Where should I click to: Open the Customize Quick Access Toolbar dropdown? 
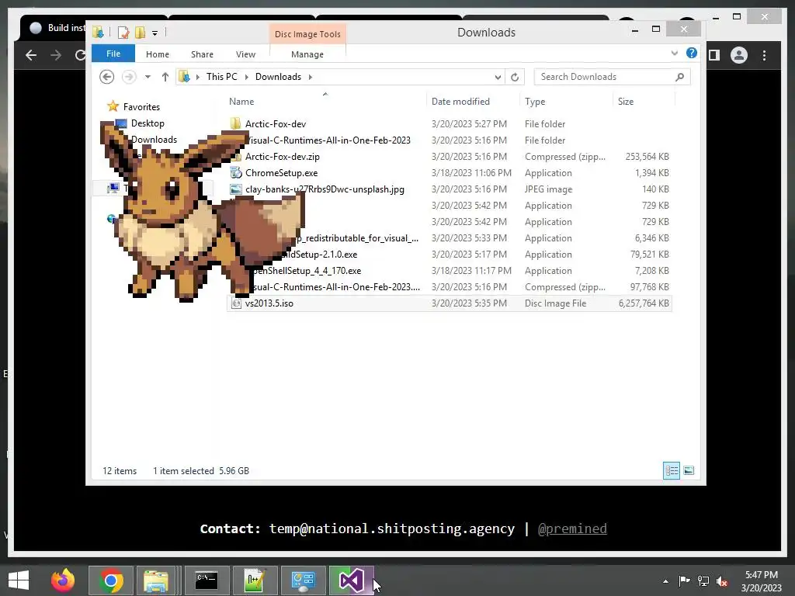point(154,33)
